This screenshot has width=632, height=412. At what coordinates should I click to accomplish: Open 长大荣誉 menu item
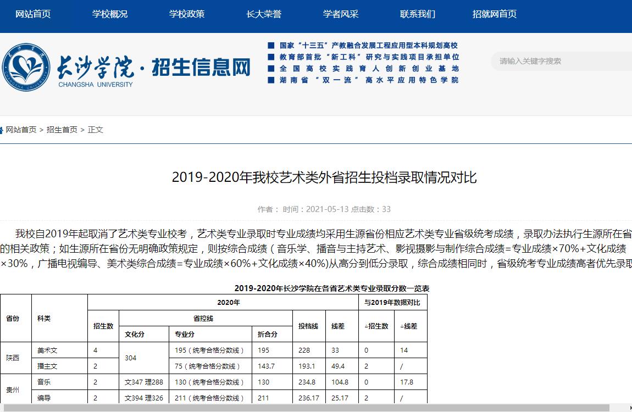click(x=264, y=14)
